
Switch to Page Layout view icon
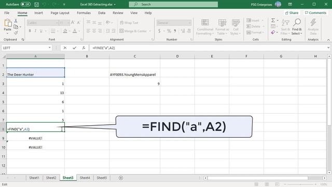(267, 184)
